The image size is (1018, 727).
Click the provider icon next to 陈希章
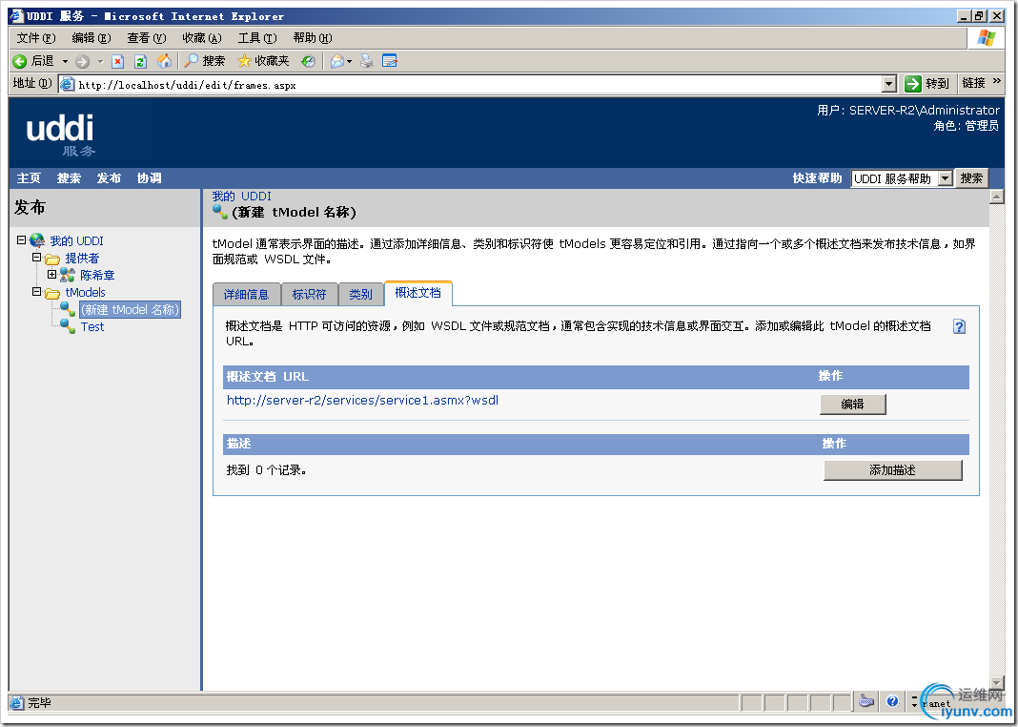tap(68, 276)
